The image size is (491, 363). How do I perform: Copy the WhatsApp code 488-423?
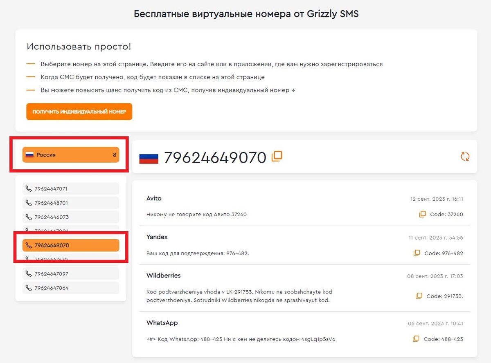coord(416,339)
